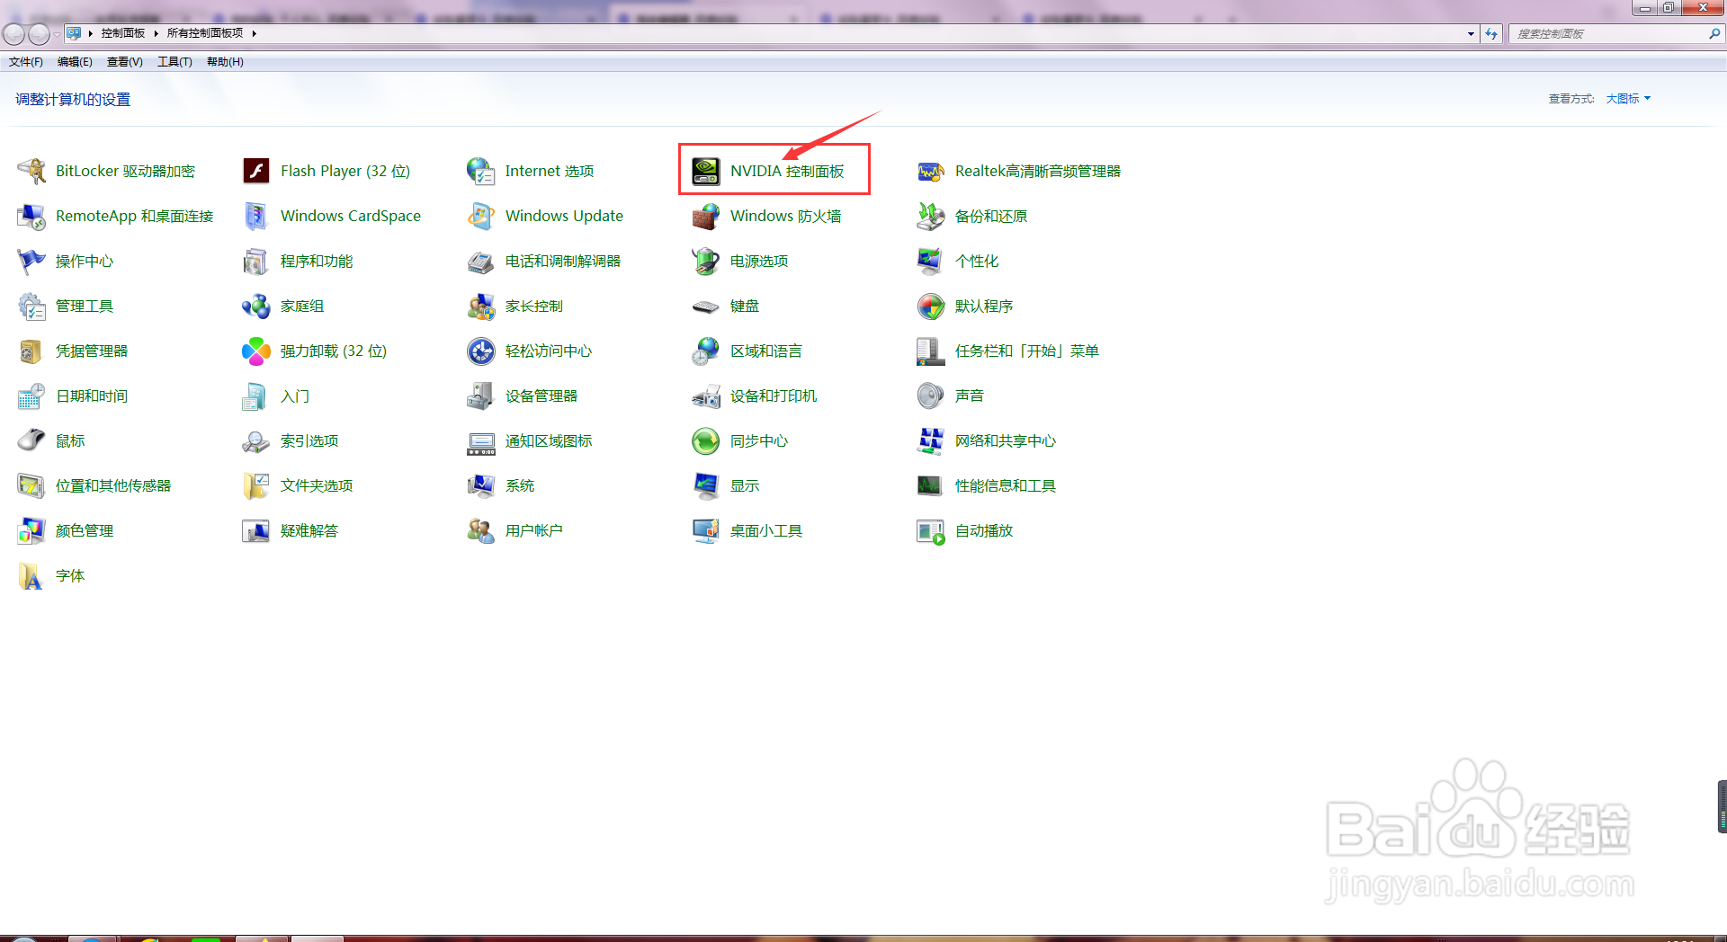Open the 强力卸载 (32 位) icon
Screen dimensions: 1727x942
(x=256, y=351)
